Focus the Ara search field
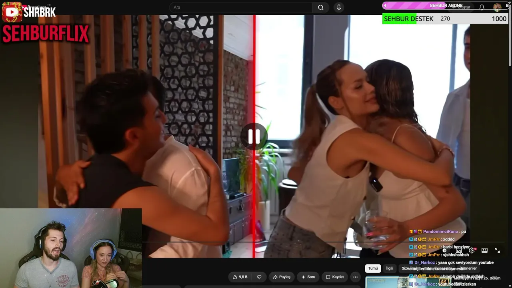The image size is (512, 288). click(241, 8)
